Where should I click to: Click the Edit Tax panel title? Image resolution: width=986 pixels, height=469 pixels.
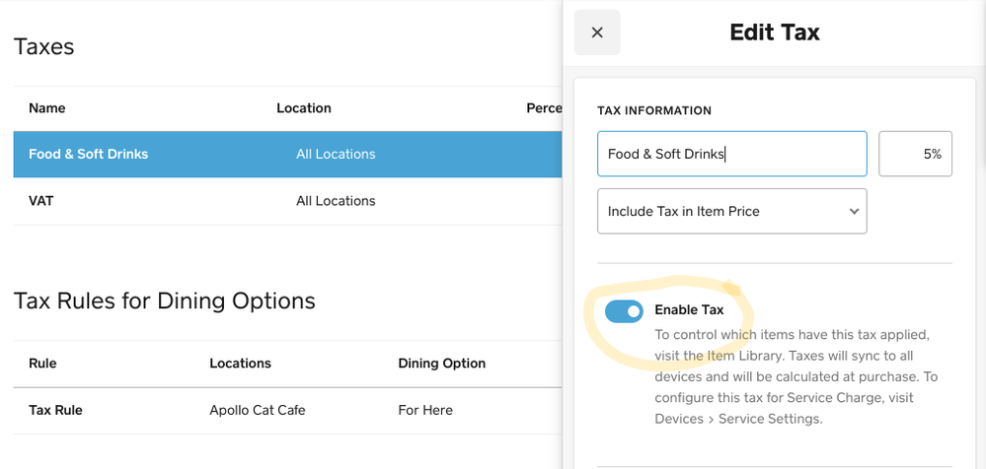(774, 33)
